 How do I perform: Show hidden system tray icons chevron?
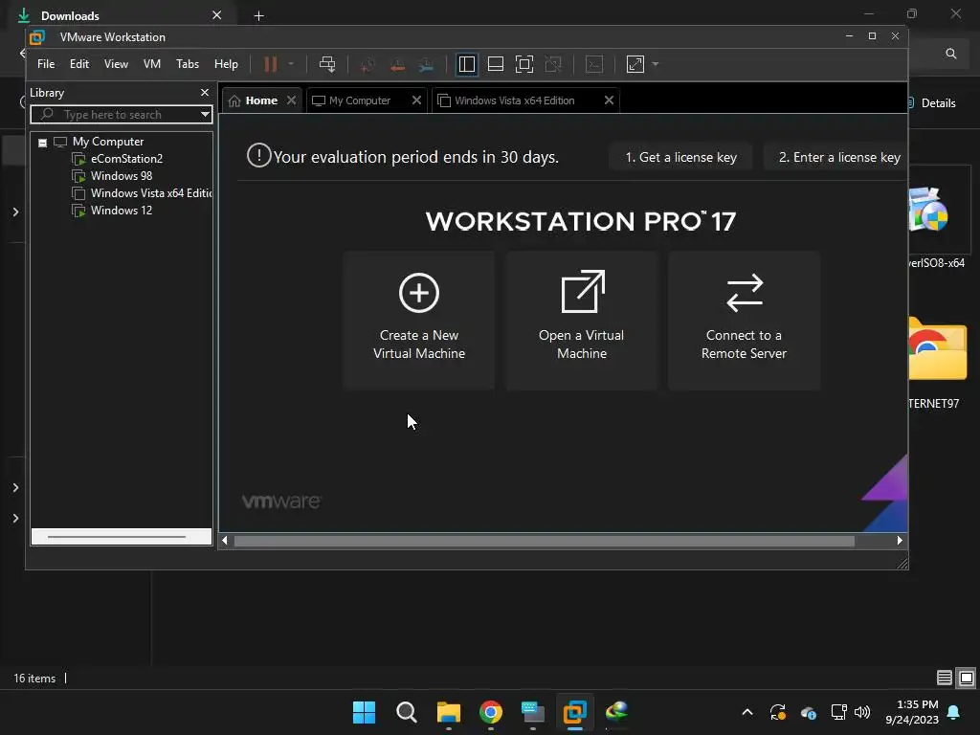click(x=746, y=712)
